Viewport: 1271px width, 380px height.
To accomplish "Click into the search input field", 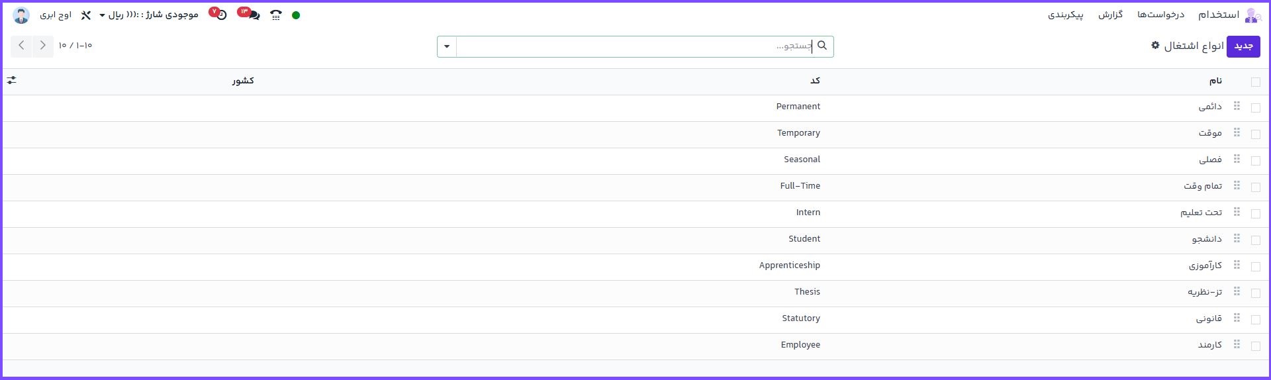I will click(x=635, y=46).
